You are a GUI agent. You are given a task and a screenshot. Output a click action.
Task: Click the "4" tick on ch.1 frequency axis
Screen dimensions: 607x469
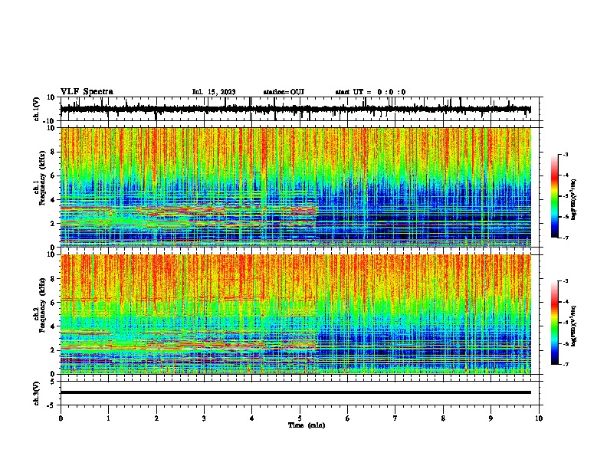53,200
